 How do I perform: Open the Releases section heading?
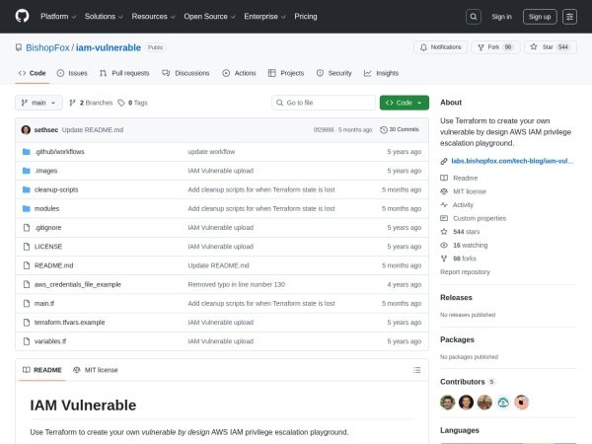(456, 298)
